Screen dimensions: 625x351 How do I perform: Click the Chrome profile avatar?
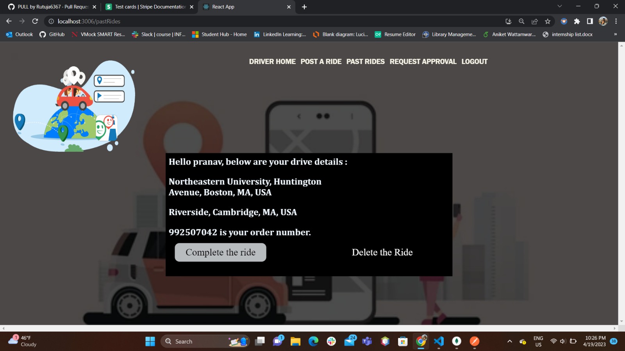[x=603, y=21]
